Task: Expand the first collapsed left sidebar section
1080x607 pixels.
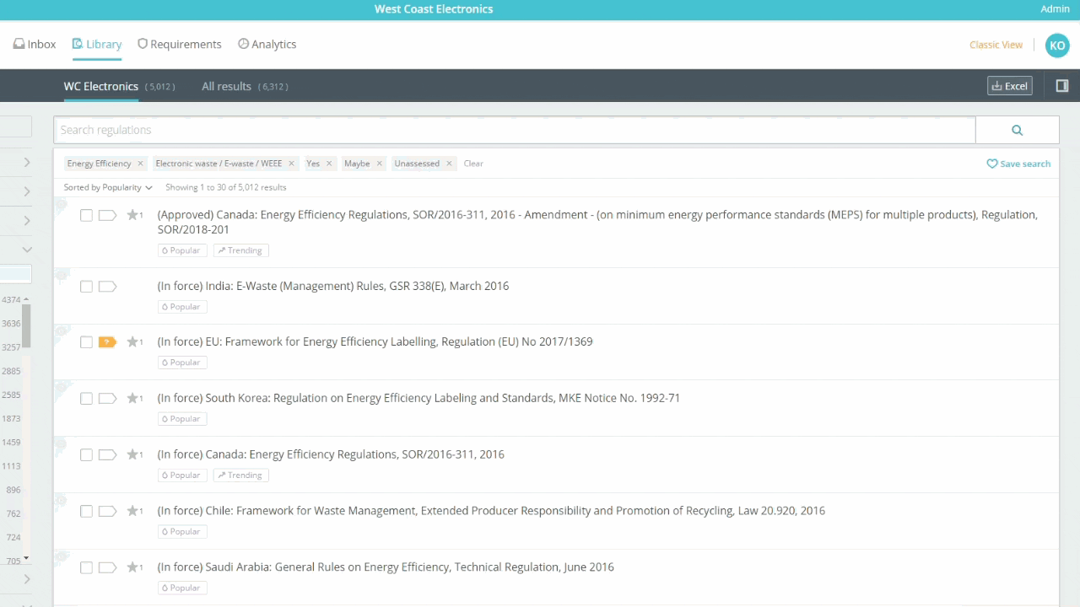Action: pyautogui.click(x=27, y=162)
